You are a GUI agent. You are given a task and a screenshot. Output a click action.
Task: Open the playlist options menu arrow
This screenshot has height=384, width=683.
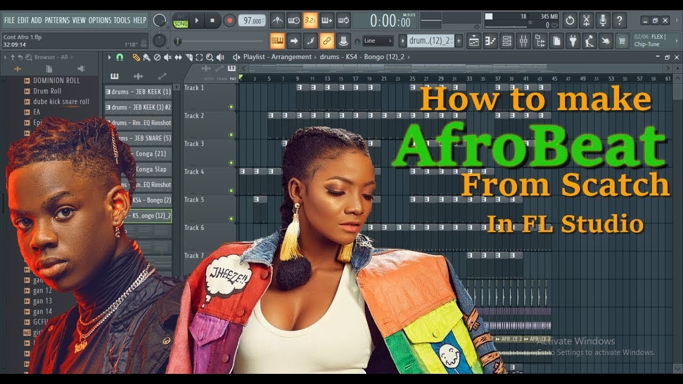109,57
